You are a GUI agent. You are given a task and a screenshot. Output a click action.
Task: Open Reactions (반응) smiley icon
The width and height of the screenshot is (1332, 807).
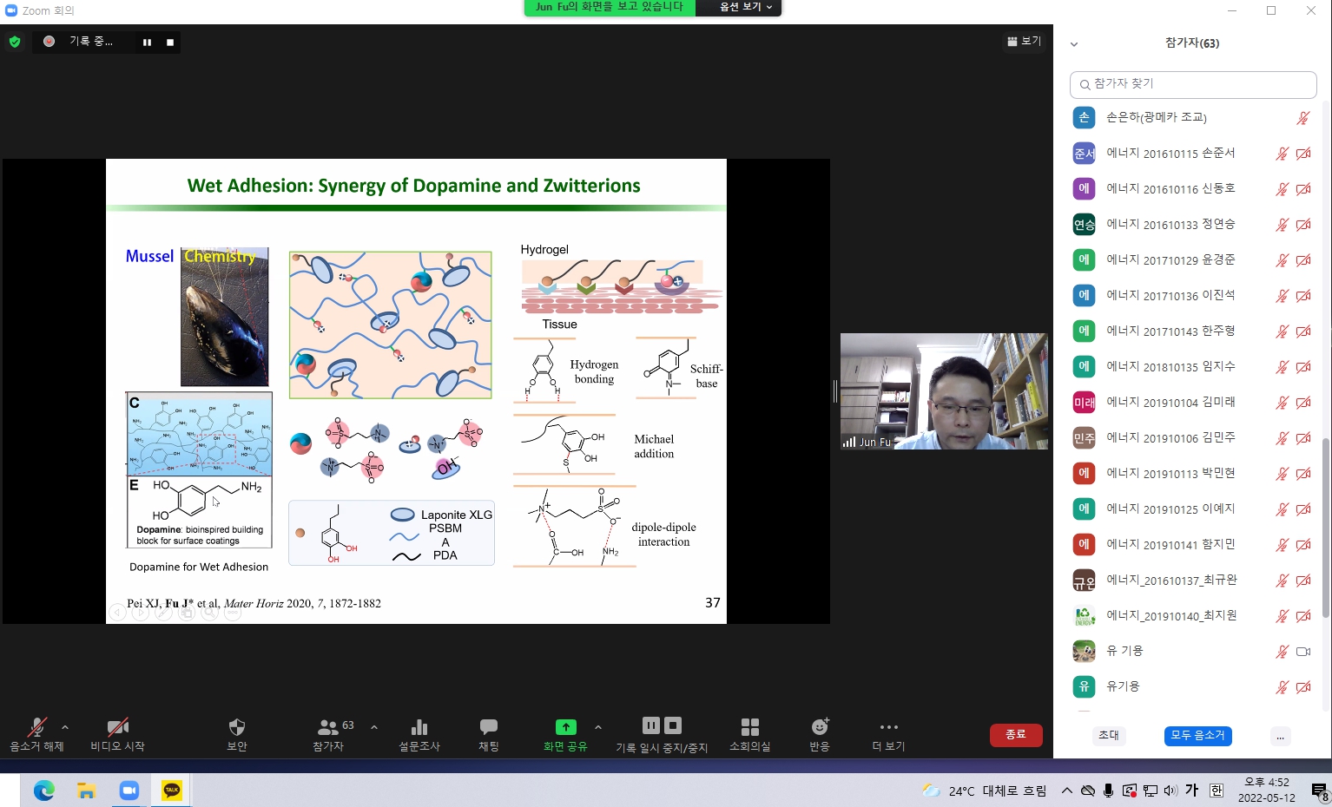pos(819,727)
